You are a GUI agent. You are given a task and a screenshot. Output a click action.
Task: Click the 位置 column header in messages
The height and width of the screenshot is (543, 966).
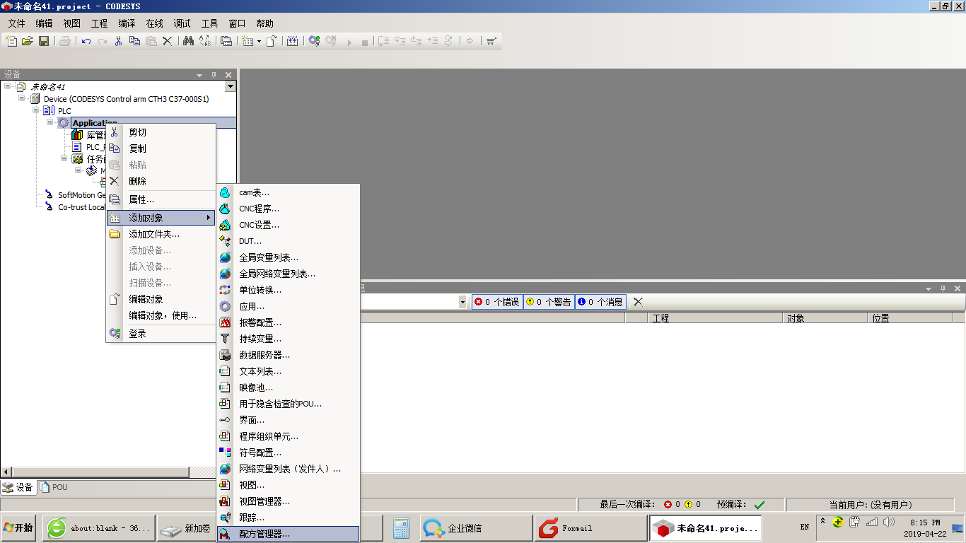[912, 318]
